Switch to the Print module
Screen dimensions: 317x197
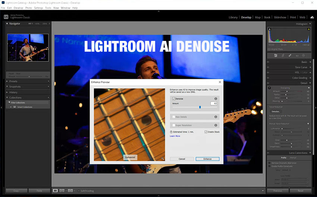coord(293,17)
